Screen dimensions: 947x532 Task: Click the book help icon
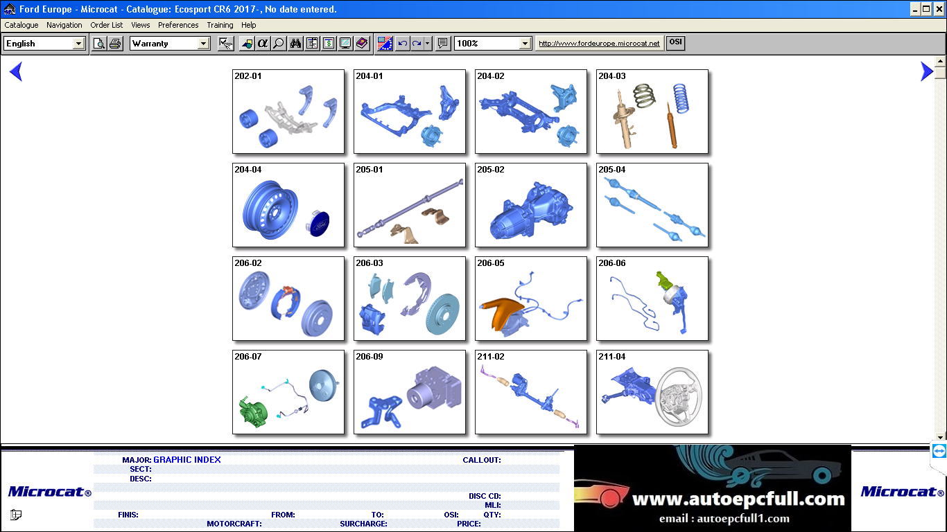point(361,44)
